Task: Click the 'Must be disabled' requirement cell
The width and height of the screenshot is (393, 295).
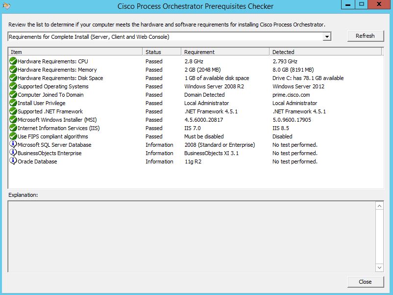Action: [x=204, y=136]
